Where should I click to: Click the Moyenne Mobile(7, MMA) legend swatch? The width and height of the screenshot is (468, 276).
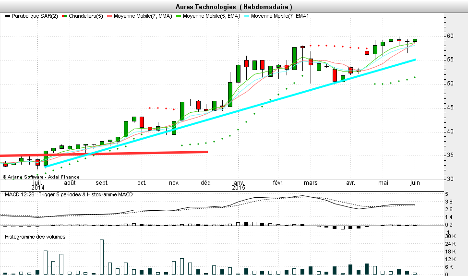tap(109, 16)
